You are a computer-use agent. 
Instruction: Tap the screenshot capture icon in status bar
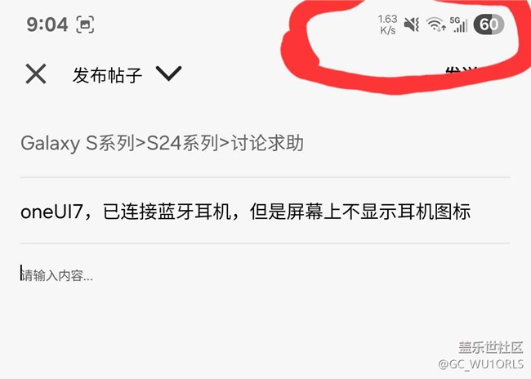coord(85,25)
